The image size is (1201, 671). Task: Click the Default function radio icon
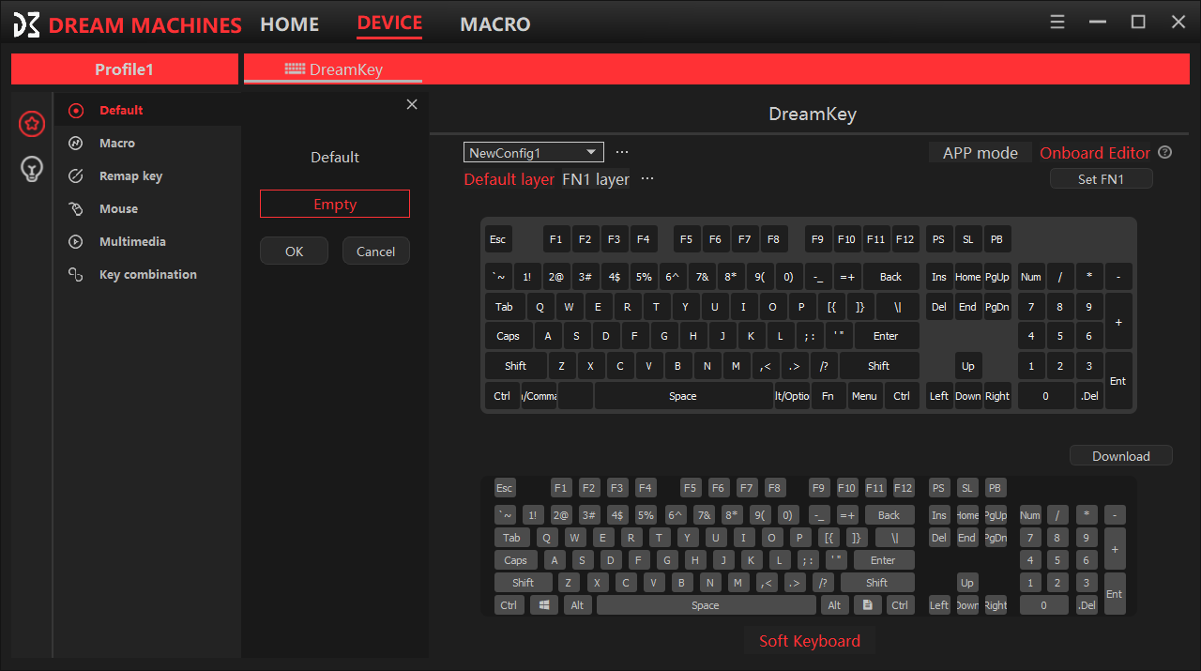76,111
